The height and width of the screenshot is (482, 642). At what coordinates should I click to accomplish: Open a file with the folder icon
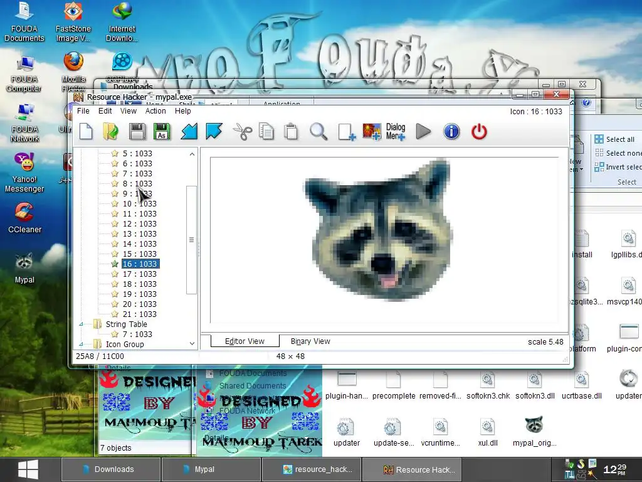tap(110, 132)
